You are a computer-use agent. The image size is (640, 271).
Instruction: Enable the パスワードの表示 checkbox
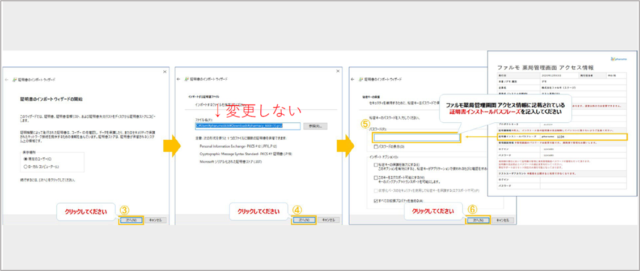pyautogui.click(x=376, y=147)
